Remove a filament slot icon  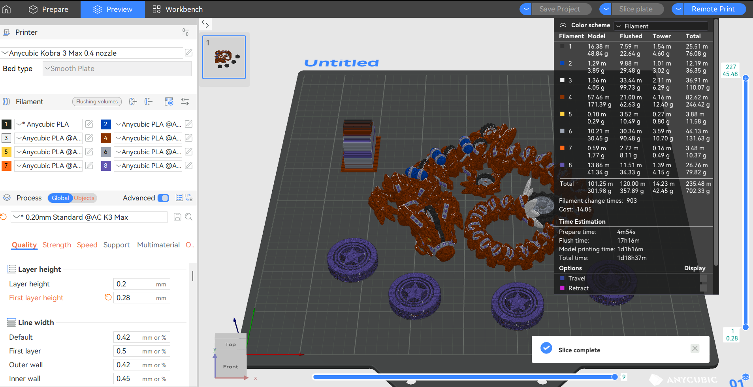click(149, 102)
